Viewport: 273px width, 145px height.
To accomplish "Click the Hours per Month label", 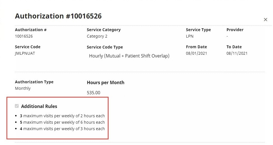I will (105, 82).
